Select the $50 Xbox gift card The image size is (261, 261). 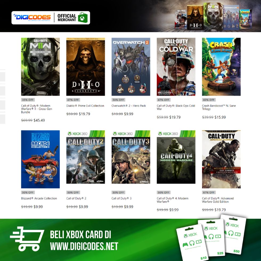click(x=234, y=234)
